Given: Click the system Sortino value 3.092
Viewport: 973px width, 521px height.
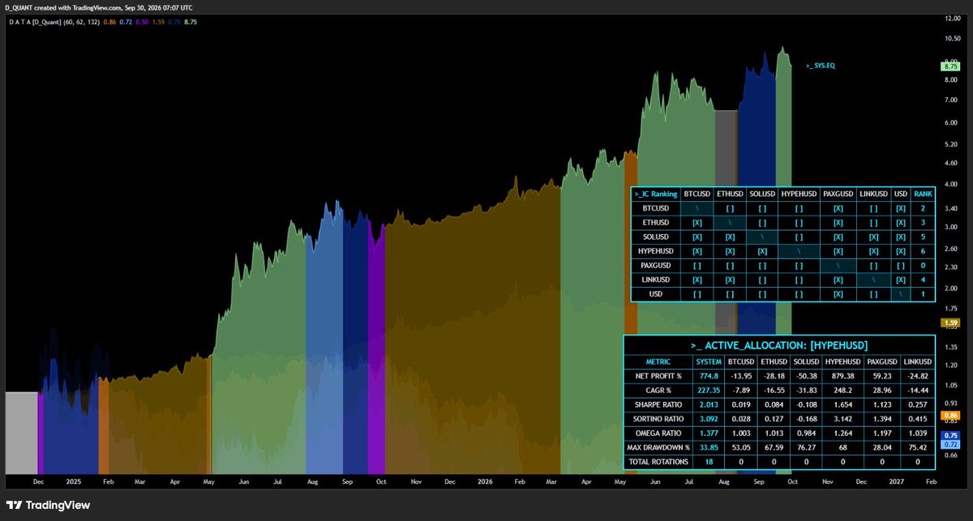Looking at the screenshot, I should tap(709, 419).
